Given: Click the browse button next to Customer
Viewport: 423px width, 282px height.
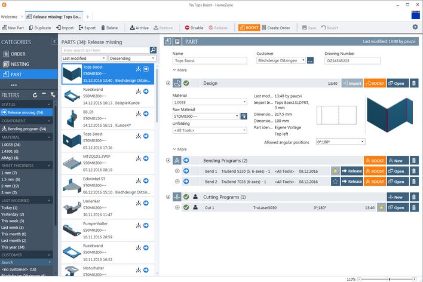Looking at the screenshot, I should [310, 60].
